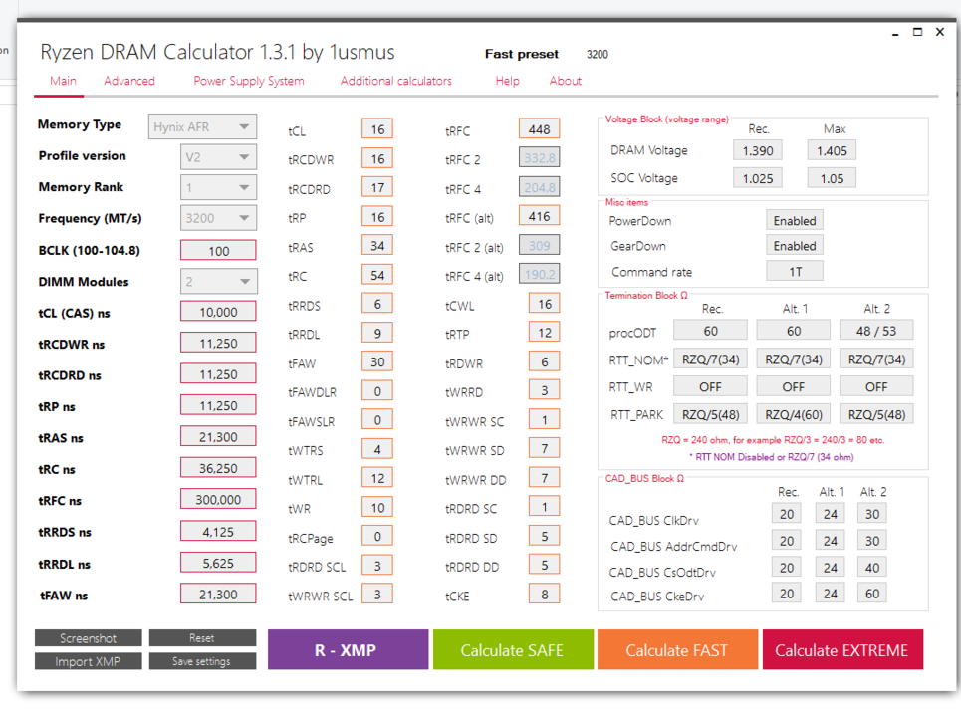The image size is (961, 717).
Task: Click the DRAM Voltage Rec. value 1.390
Action: (758, 150)
